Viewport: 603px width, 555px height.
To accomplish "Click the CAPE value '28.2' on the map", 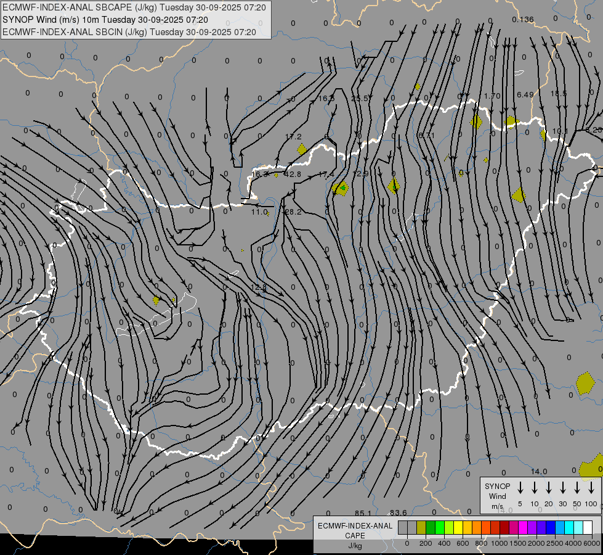I will [x=293, y=212].
